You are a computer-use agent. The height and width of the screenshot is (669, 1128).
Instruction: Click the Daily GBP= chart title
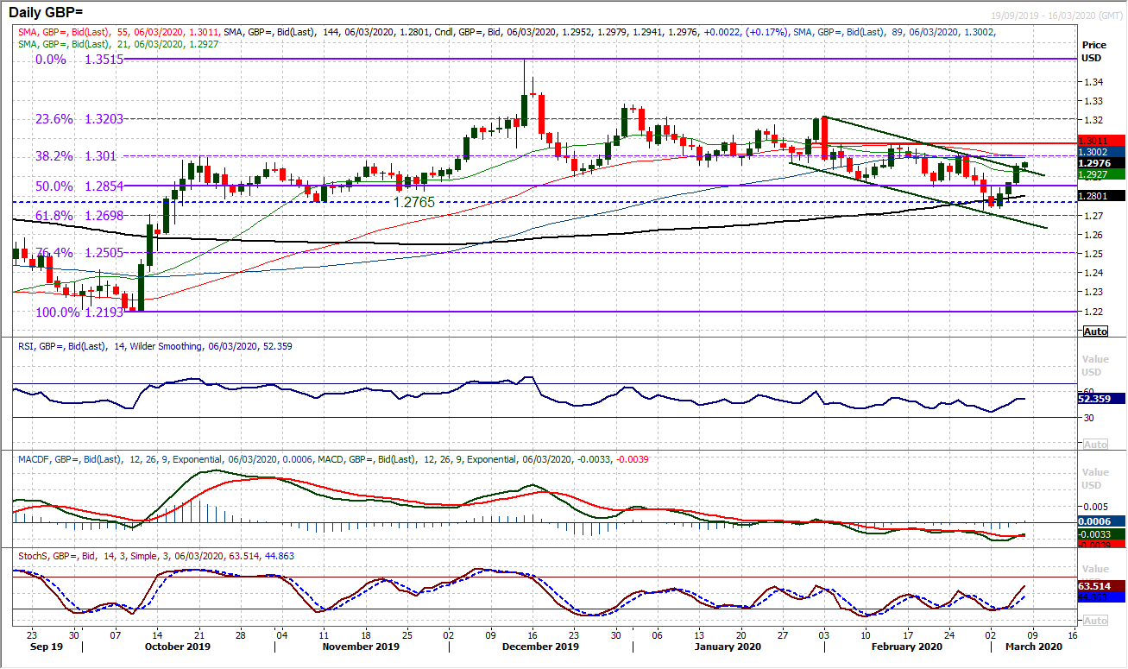47,9
